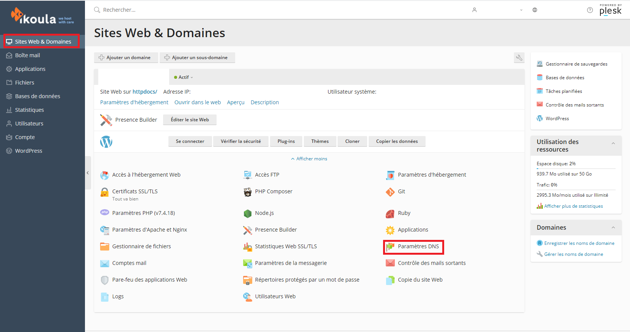The width and height of the screenshot is (630, 332).
Task: Open Accès FTP icon
Action: coord(248,175)
